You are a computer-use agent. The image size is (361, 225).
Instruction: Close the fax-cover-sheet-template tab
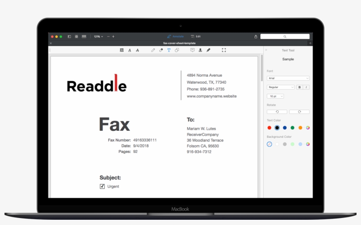(51, 43)
